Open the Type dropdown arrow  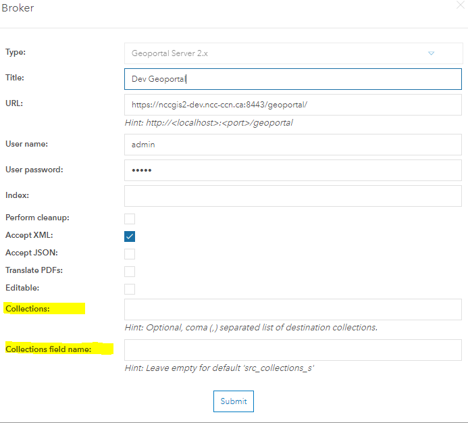point(431,53)
